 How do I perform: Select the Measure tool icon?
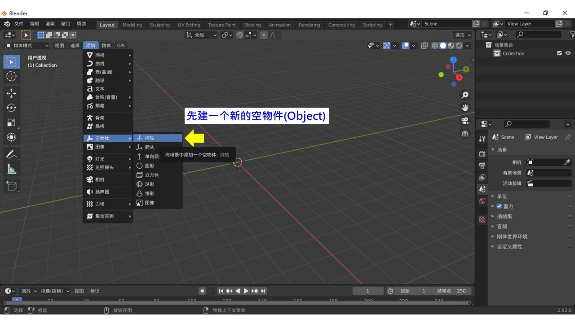click(11, 169)
